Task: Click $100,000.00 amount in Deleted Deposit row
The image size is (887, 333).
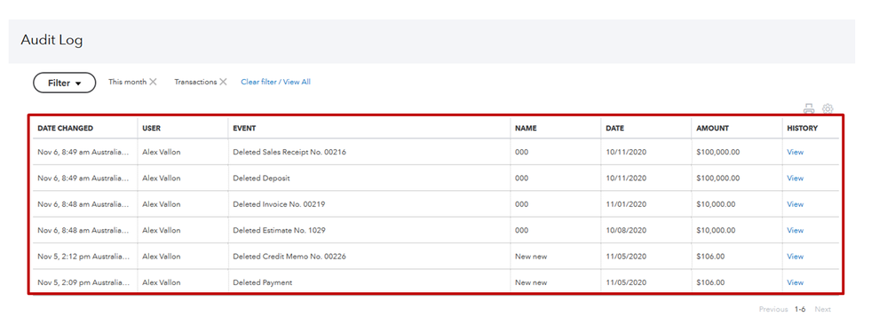Action: click(718, 178)
